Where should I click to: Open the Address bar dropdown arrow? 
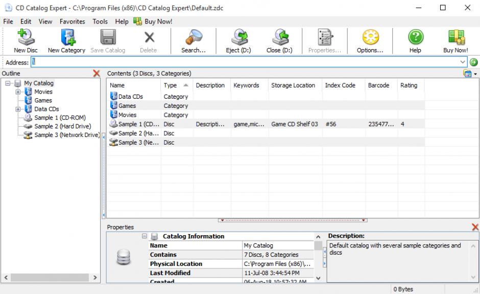pyautogui.click(x=463, y=62)
